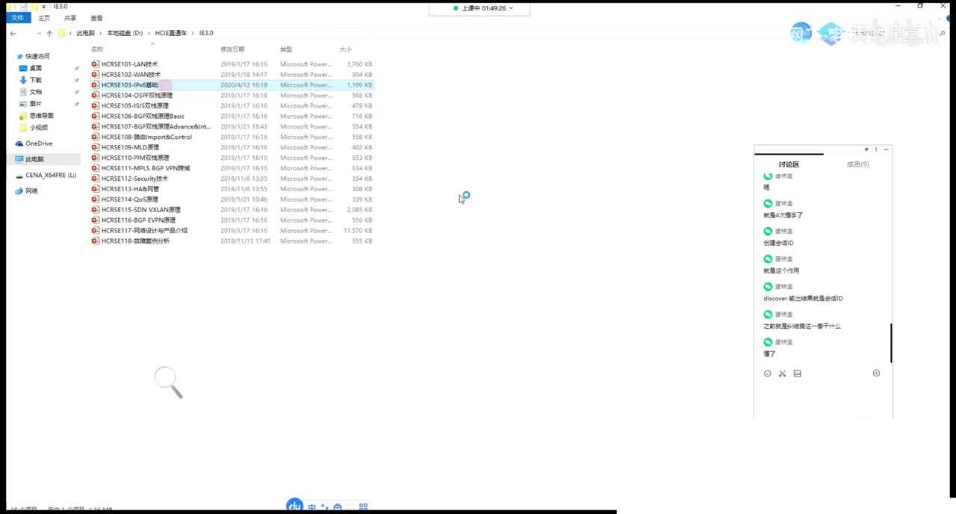This screenshot has width=956, height=514.
Task: Sort files by 名称 column header
Action: (97, 49)
